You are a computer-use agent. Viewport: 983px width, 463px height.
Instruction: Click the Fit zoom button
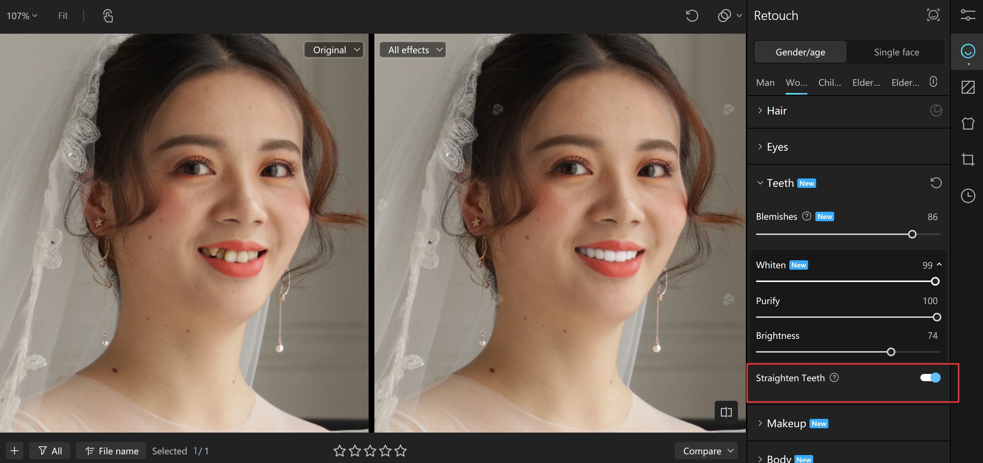coord(63,16)
